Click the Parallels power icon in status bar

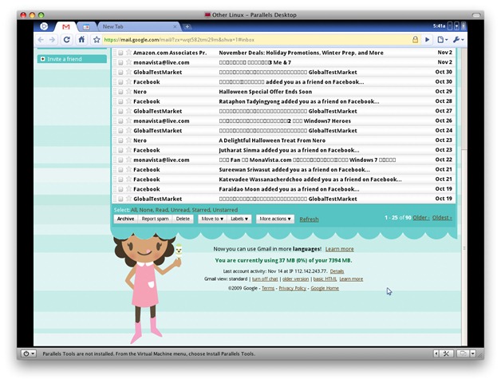pos(29,353)
